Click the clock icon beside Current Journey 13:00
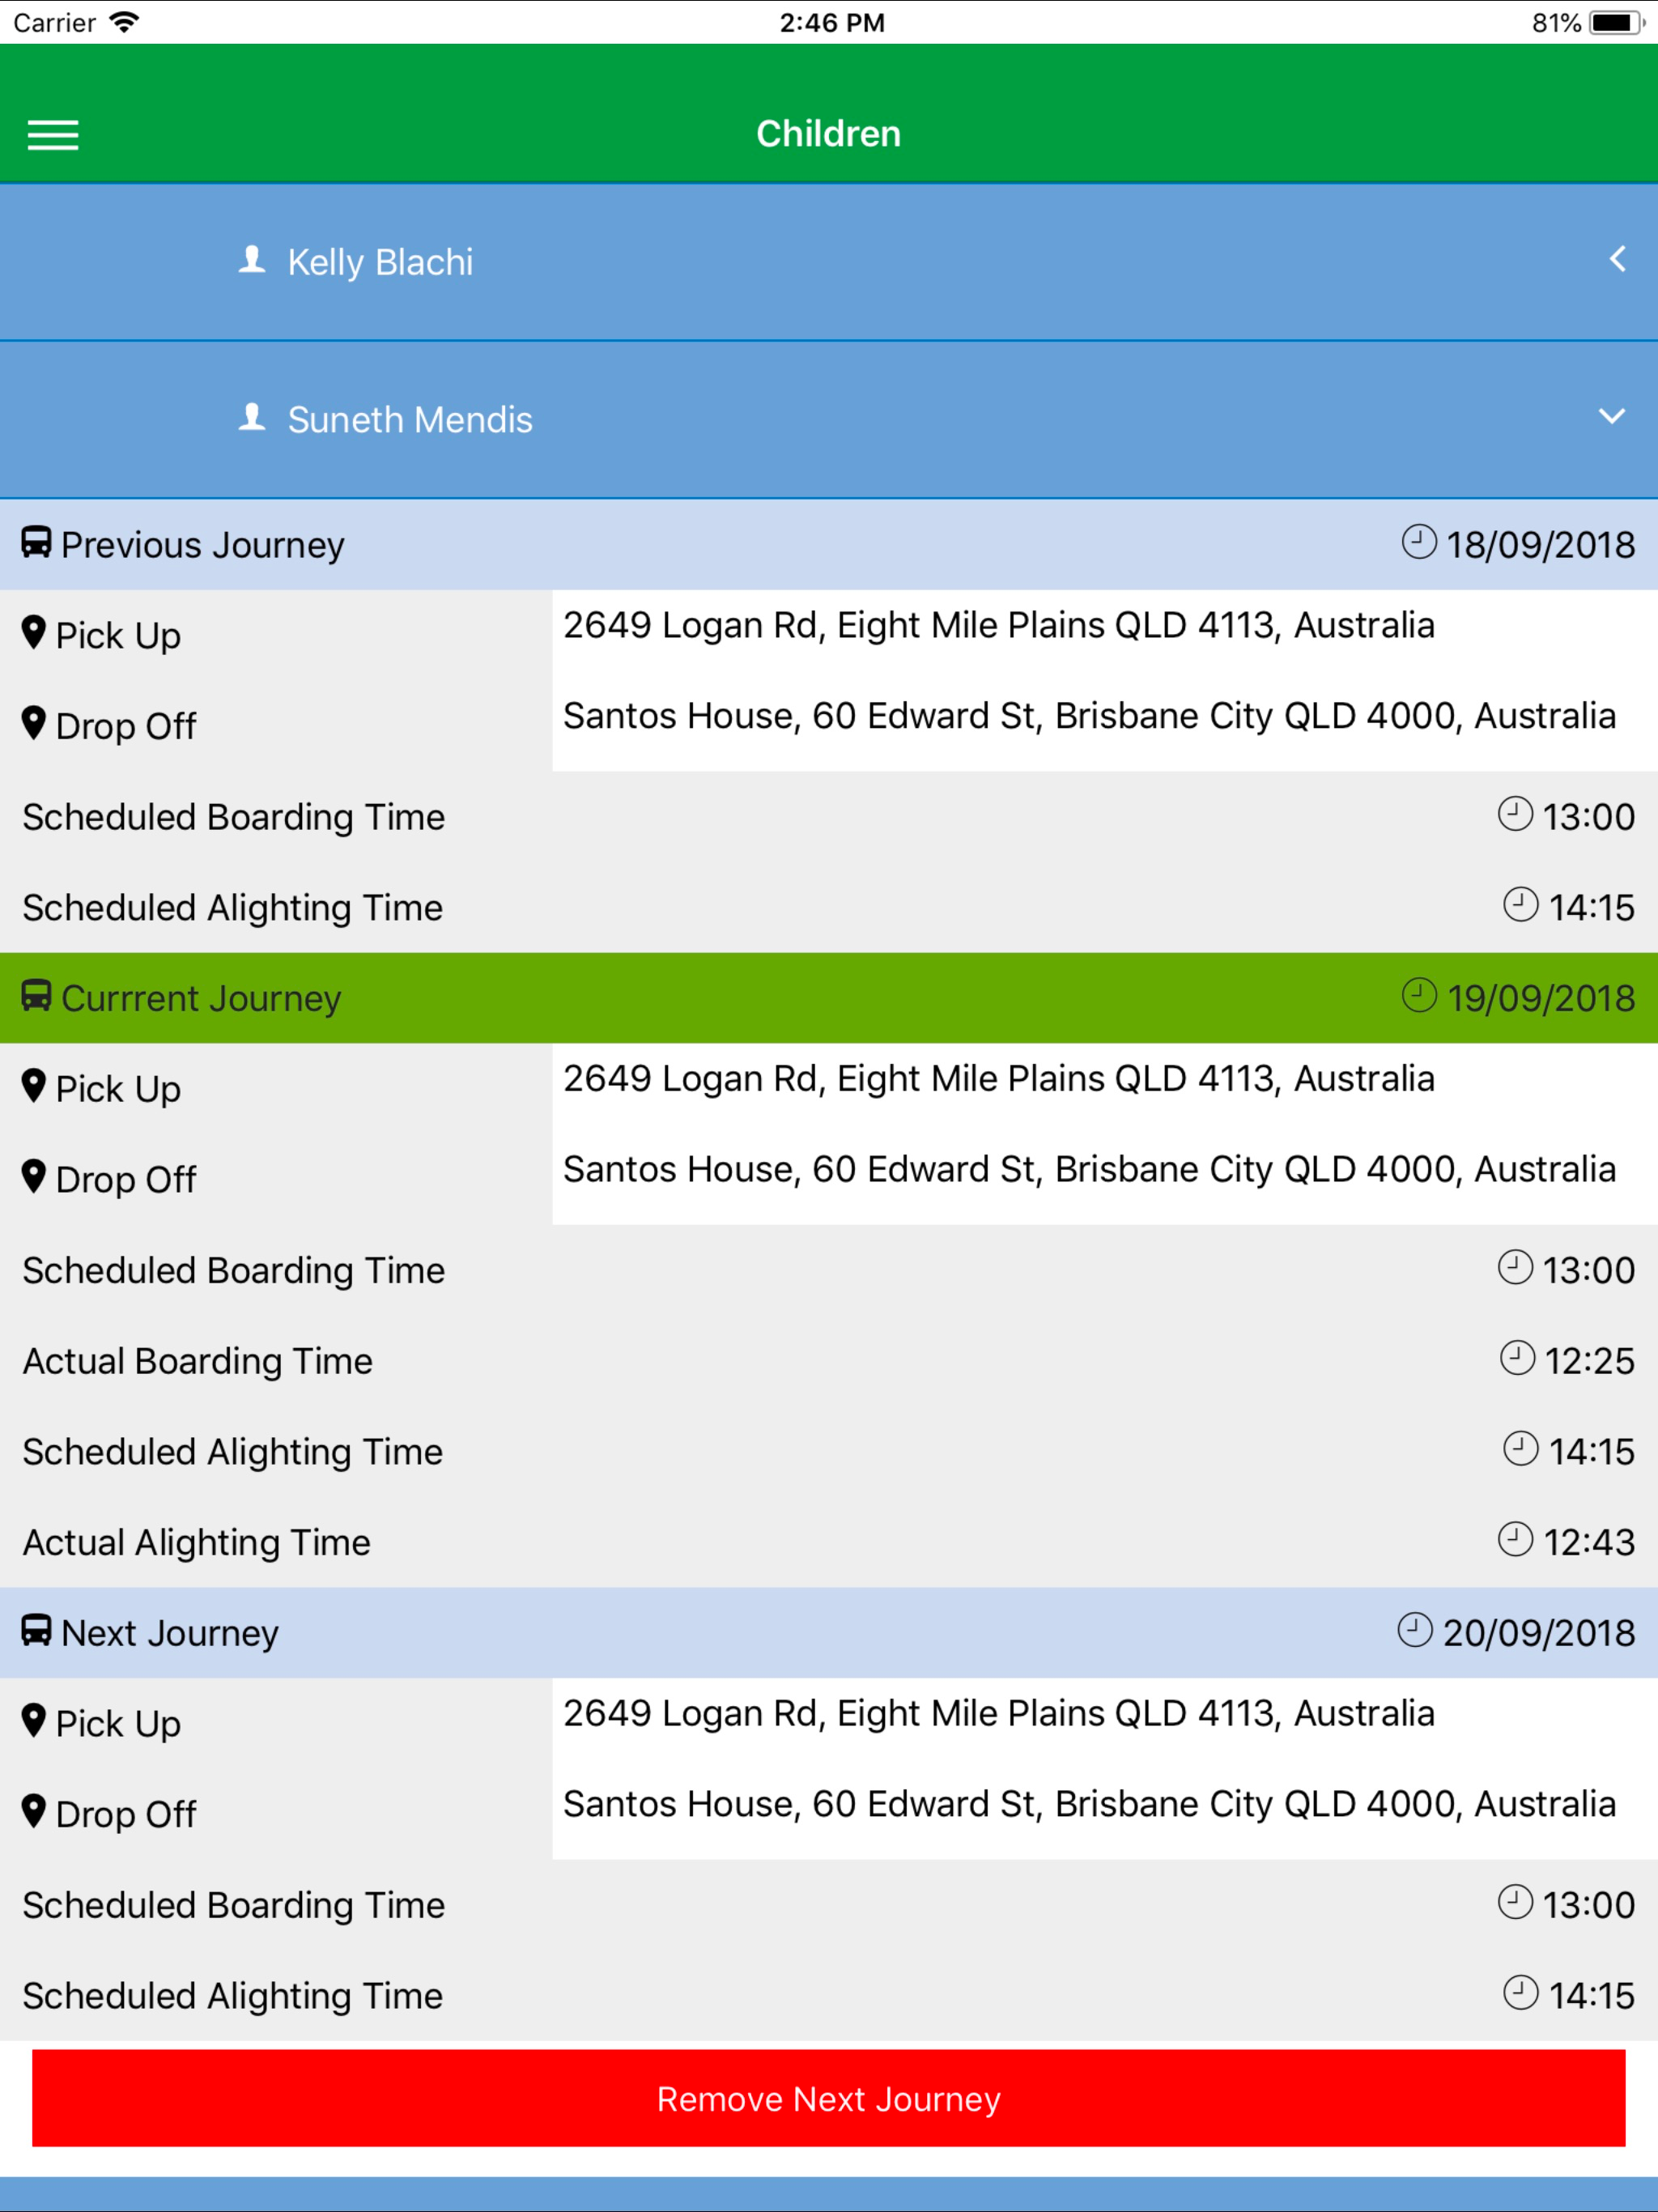Image resolution: width=1658 pixels, height=2212 pixels. (x=1515, y=1267)
